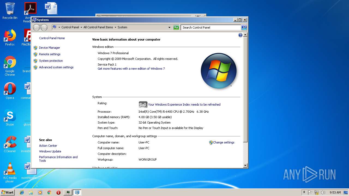Open Device Manager from the left pane

(49, 48)
